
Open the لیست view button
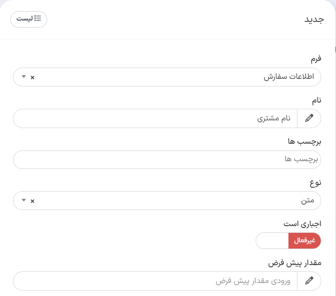click(x=29, y=19)
